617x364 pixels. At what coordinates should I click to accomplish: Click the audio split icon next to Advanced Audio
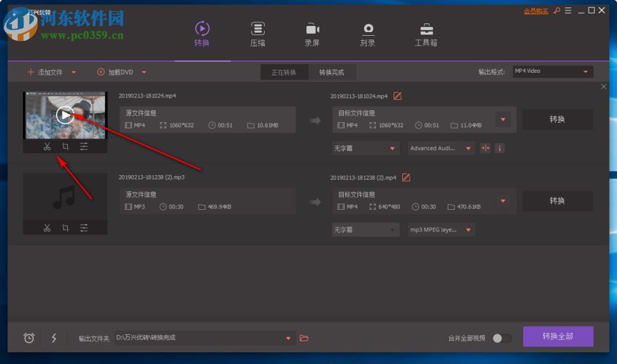tap(485, 148)
